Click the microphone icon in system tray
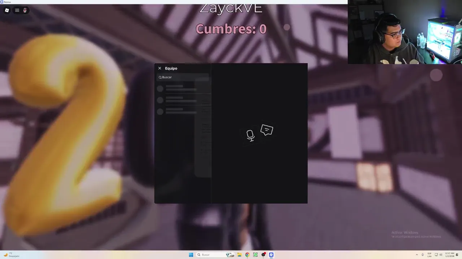Viewport: 462px width, 259px height. (x=423, y=255)
